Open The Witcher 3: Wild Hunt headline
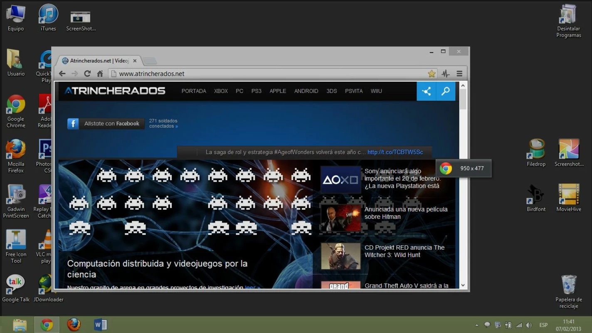 (404, 251)
